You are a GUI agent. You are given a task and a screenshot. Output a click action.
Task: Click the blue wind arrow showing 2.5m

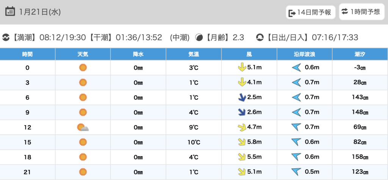tap(241, 98)
